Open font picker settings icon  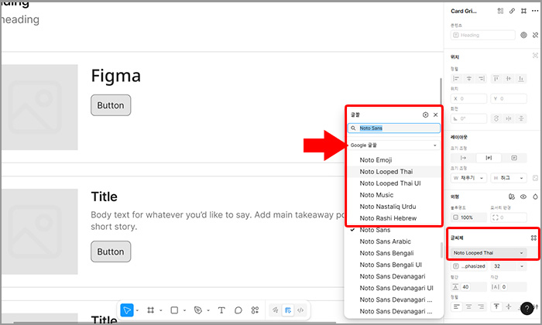(x=426, y=115)
